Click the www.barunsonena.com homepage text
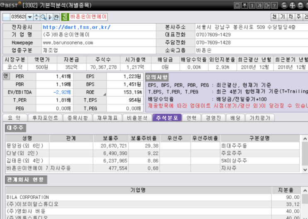Screen dimensions: 308x219 [68, 43]
